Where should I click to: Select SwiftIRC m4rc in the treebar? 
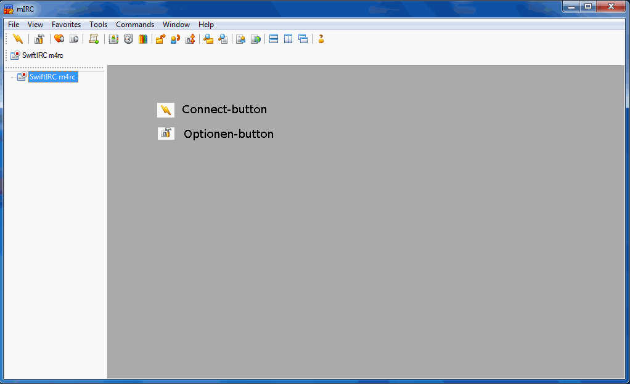[52, 77]
